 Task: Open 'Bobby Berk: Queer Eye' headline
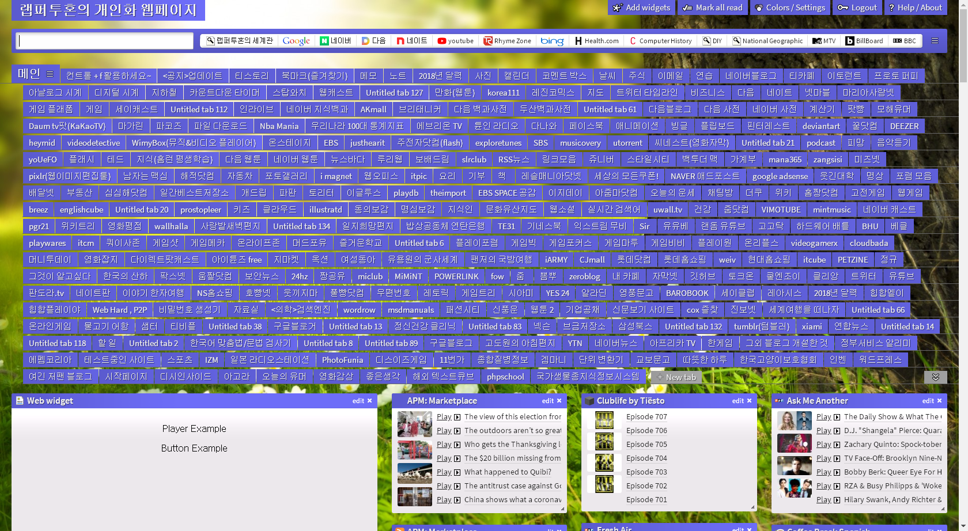pos(893,472)
